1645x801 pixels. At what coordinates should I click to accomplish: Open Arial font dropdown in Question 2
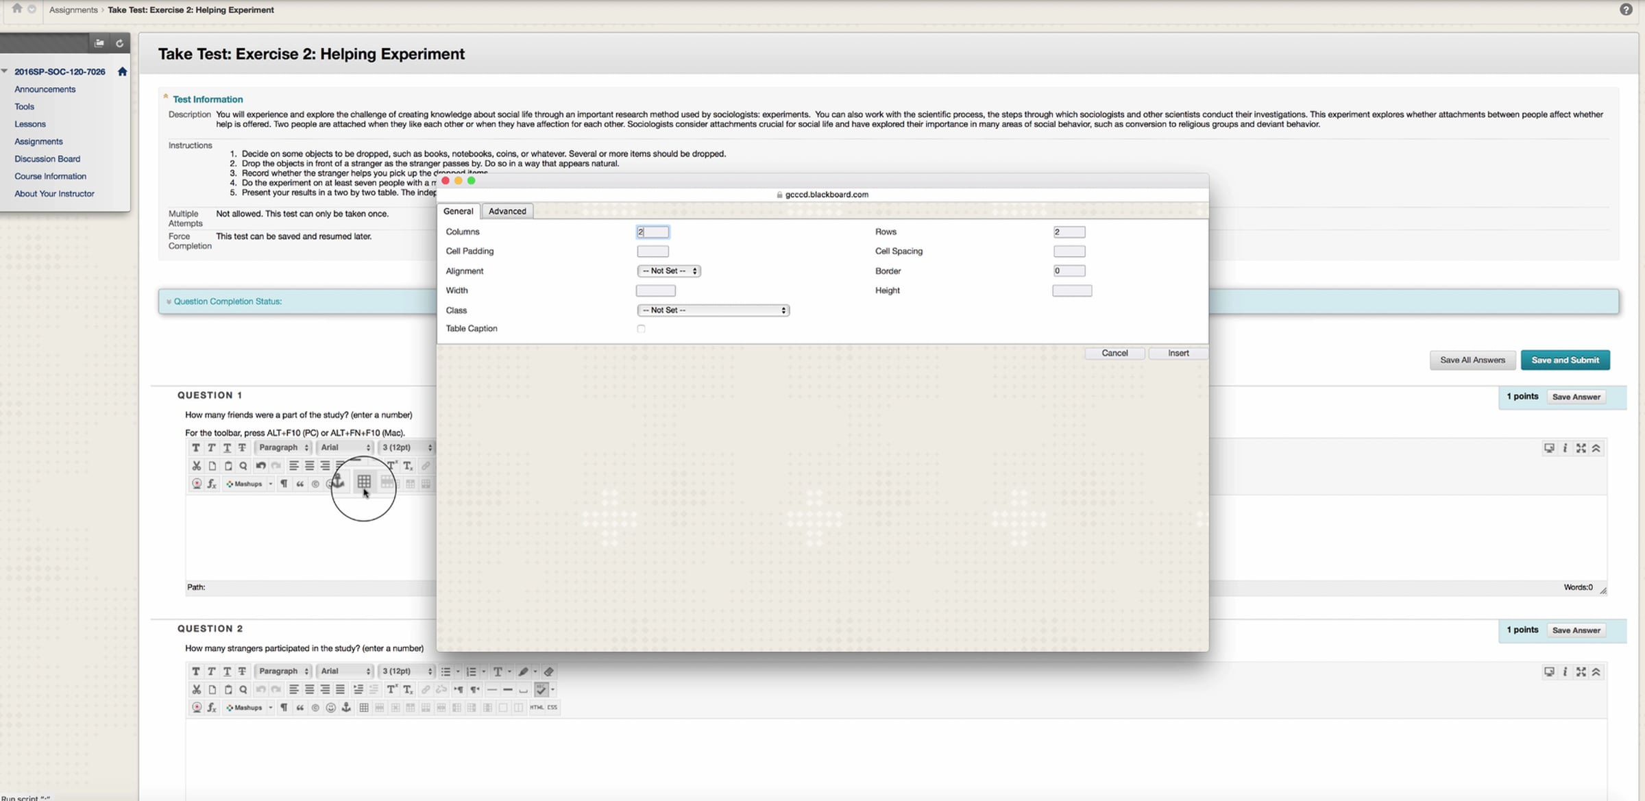pos(345,671)
